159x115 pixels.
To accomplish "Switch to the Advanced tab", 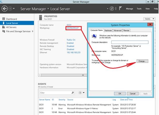I will pyautogui.click(x=117, y=30).
